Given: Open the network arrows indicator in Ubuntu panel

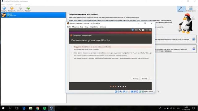Looking at the screenshot, I should pyautogui.click(x=140, y=30).
